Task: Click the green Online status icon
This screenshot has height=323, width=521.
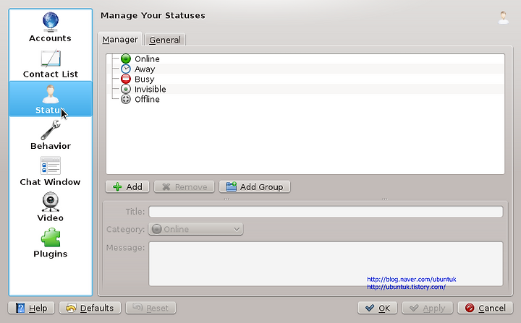Action: [126, 59]
